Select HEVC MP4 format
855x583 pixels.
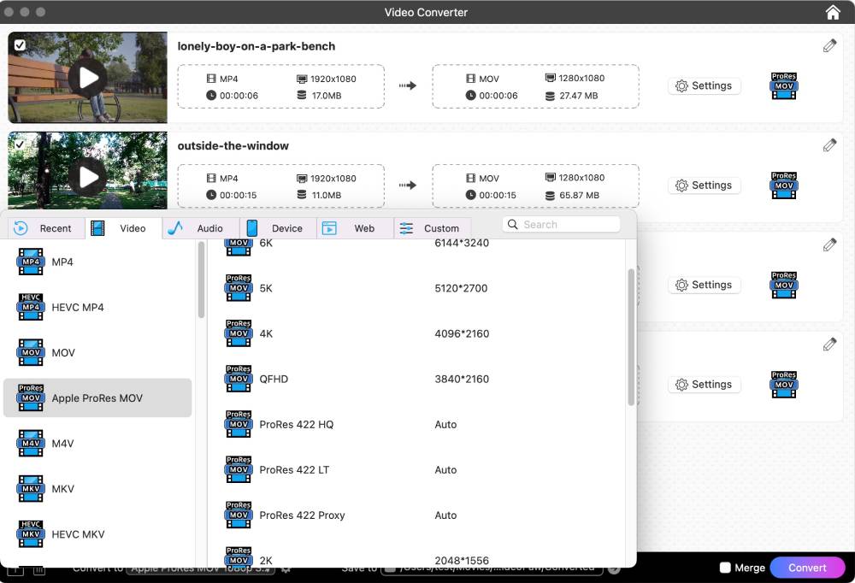[x=97, y=307]
